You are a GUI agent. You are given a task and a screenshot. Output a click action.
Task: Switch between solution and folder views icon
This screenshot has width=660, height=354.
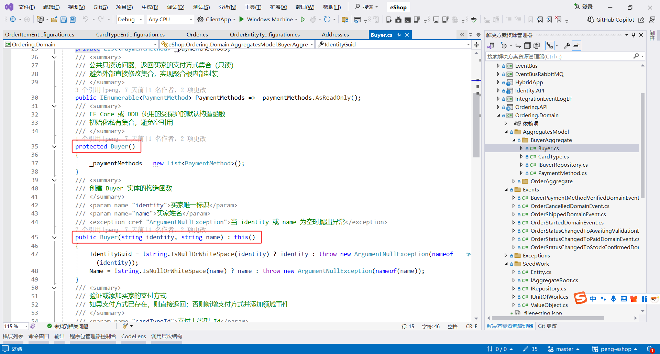tap(491, 46)
